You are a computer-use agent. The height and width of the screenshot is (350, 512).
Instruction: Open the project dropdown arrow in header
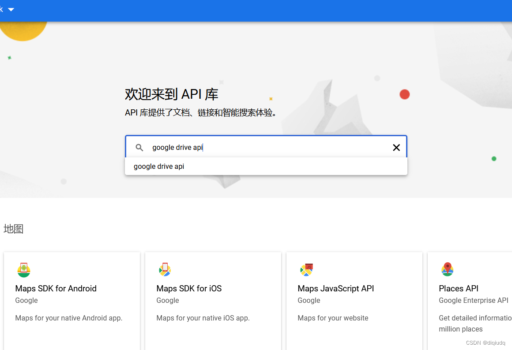click(11, 9)
